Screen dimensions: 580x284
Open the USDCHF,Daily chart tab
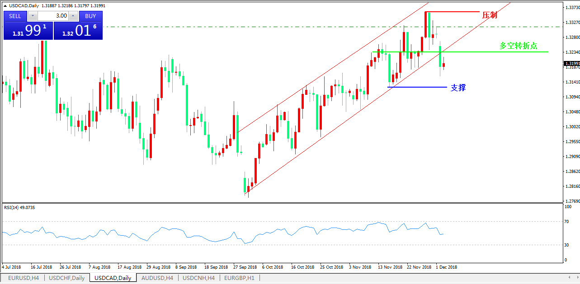point(66,278)
